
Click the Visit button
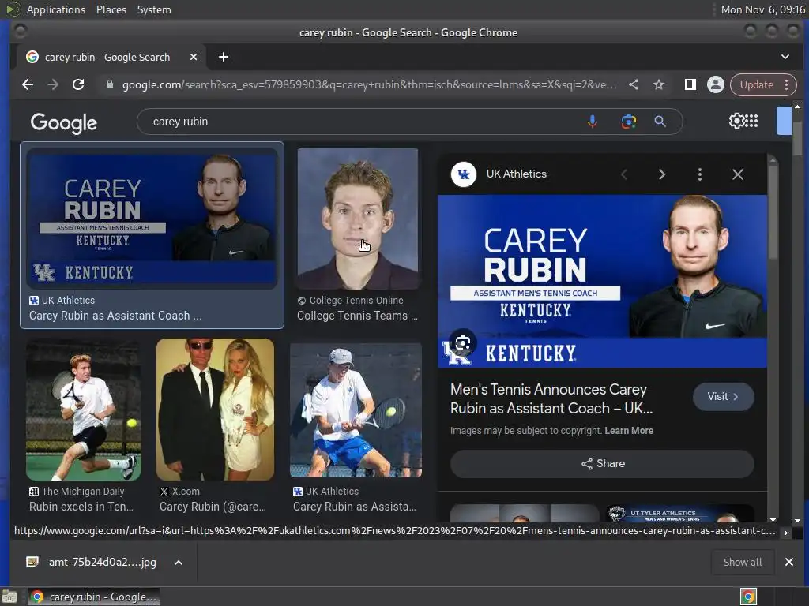(724, 397)
